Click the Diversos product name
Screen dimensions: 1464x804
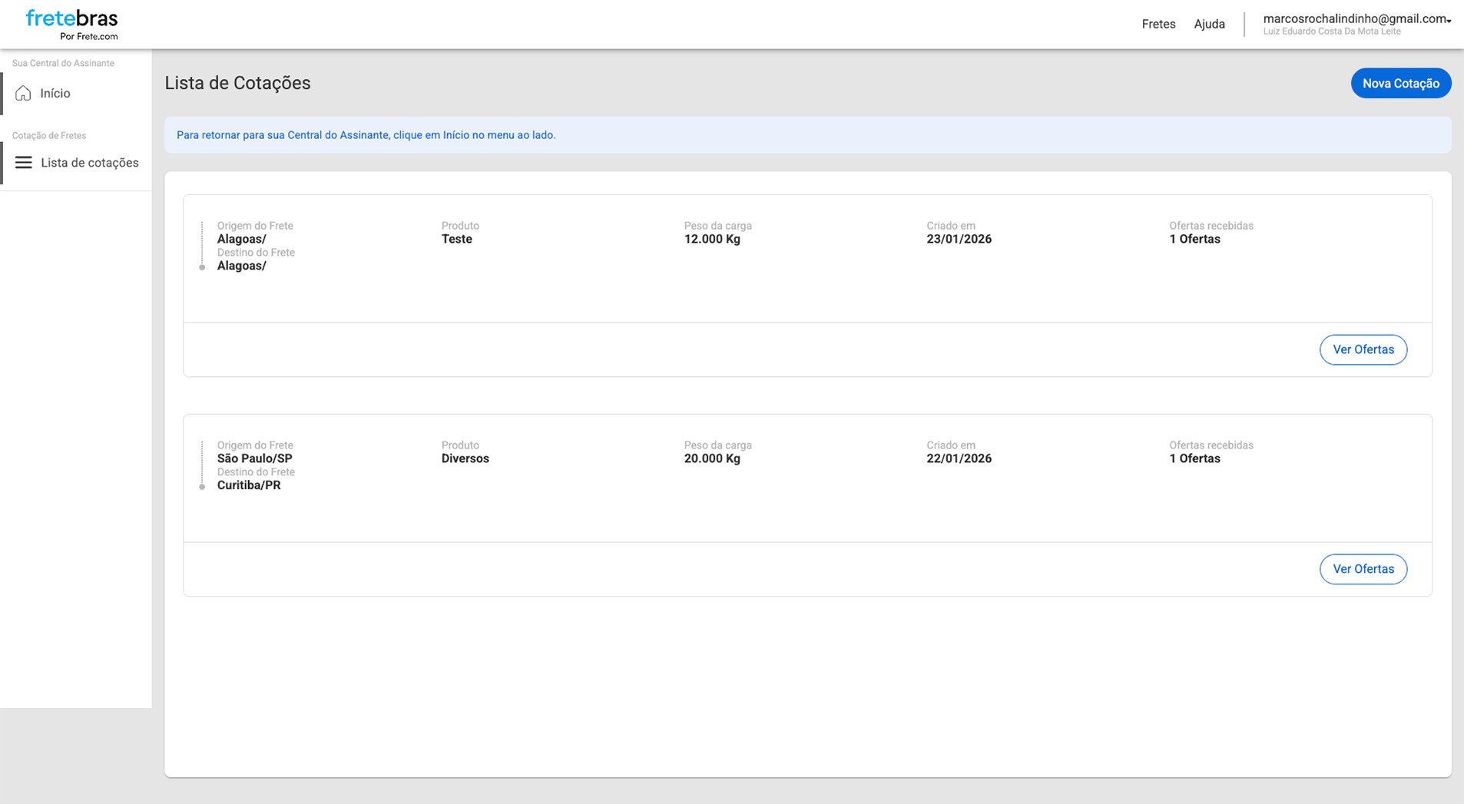point(465,459)
